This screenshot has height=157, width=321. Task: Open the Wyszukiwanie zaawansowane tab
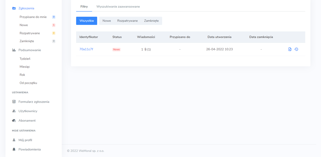pos(118,7)
